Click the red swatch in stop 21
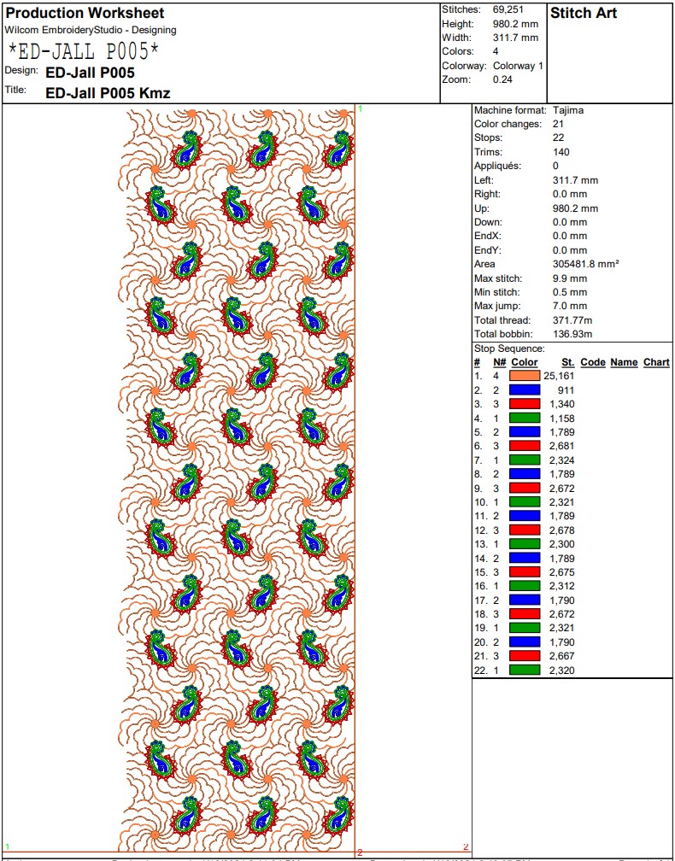675x861 pixels. 525,656
